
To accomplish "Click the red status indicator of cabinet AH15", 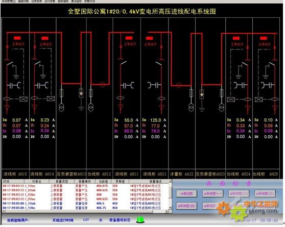I will (x=17, y=38).
